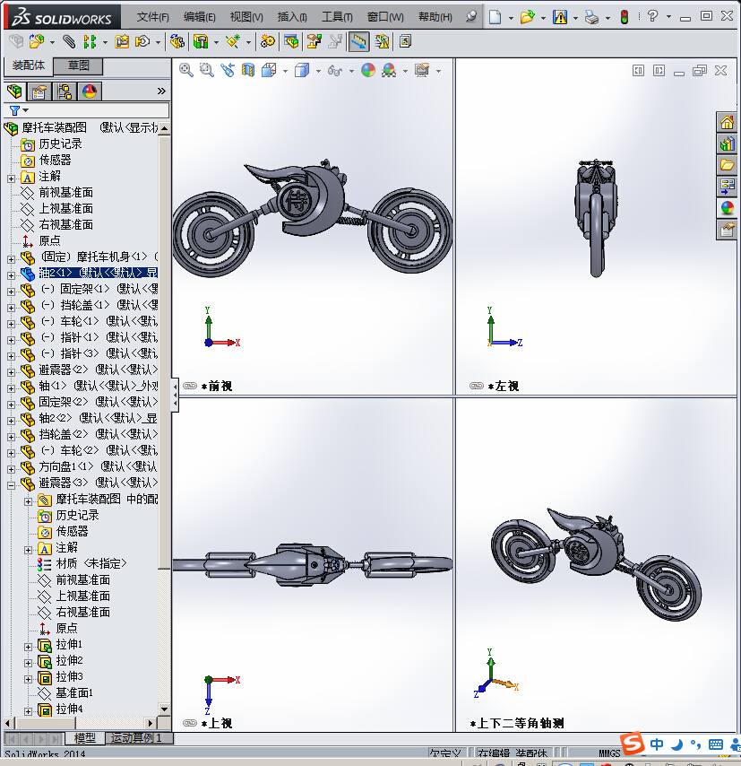
Task: Switch to the 模型 bottom tab
Action: [85, 737]
